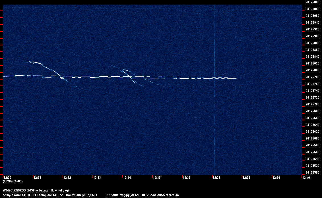
Task: Select the 12:35 time marker
Action: click(x=157, y=178)
